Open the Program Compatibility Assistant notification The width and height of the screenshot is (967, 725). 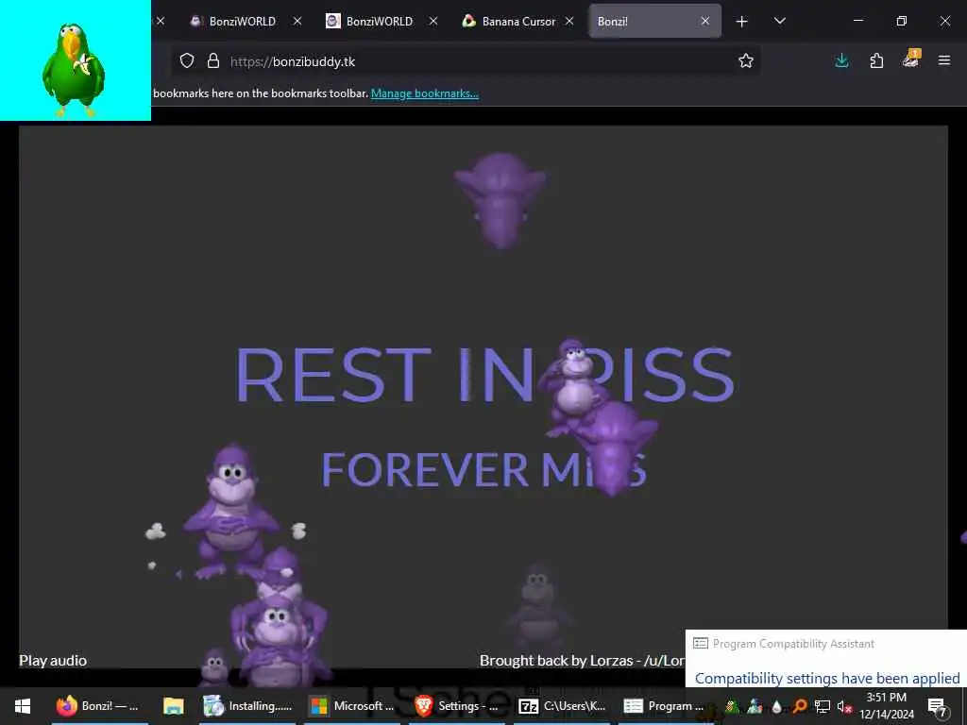pos(826,658)
